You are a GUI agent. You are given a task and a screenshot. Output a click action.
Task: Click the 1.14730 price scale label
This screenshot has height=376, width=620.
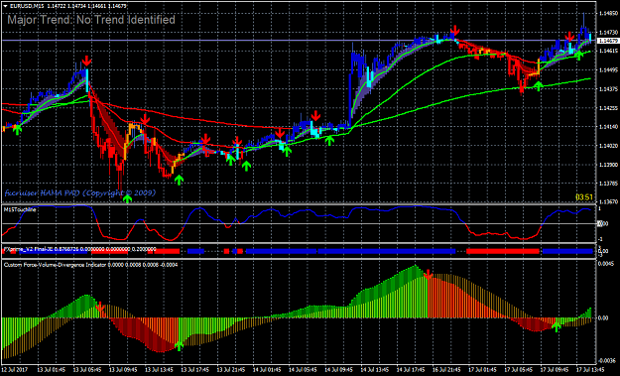[608, 33]
